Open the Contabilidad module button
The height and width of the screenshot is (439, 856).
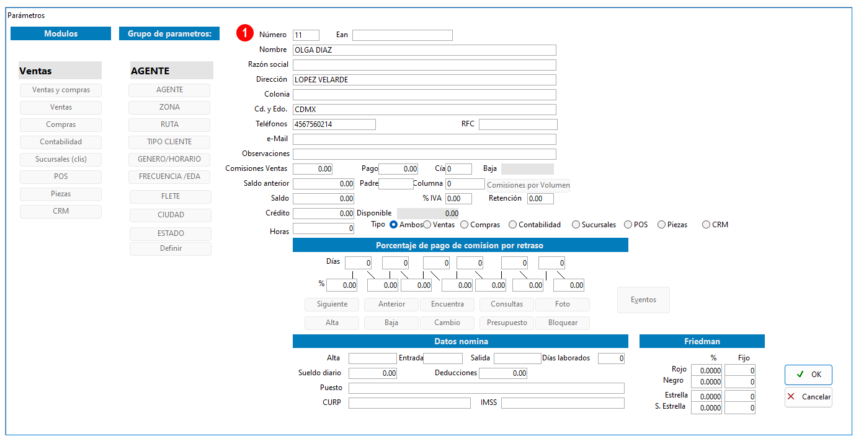tap(61, 142)
